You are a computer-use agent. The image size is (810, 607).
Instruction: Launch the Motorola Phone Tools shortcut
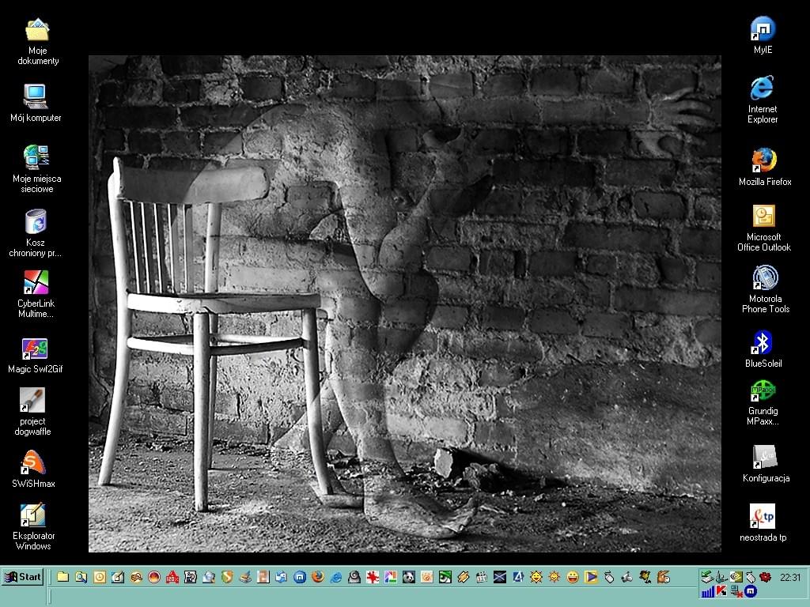766,289
